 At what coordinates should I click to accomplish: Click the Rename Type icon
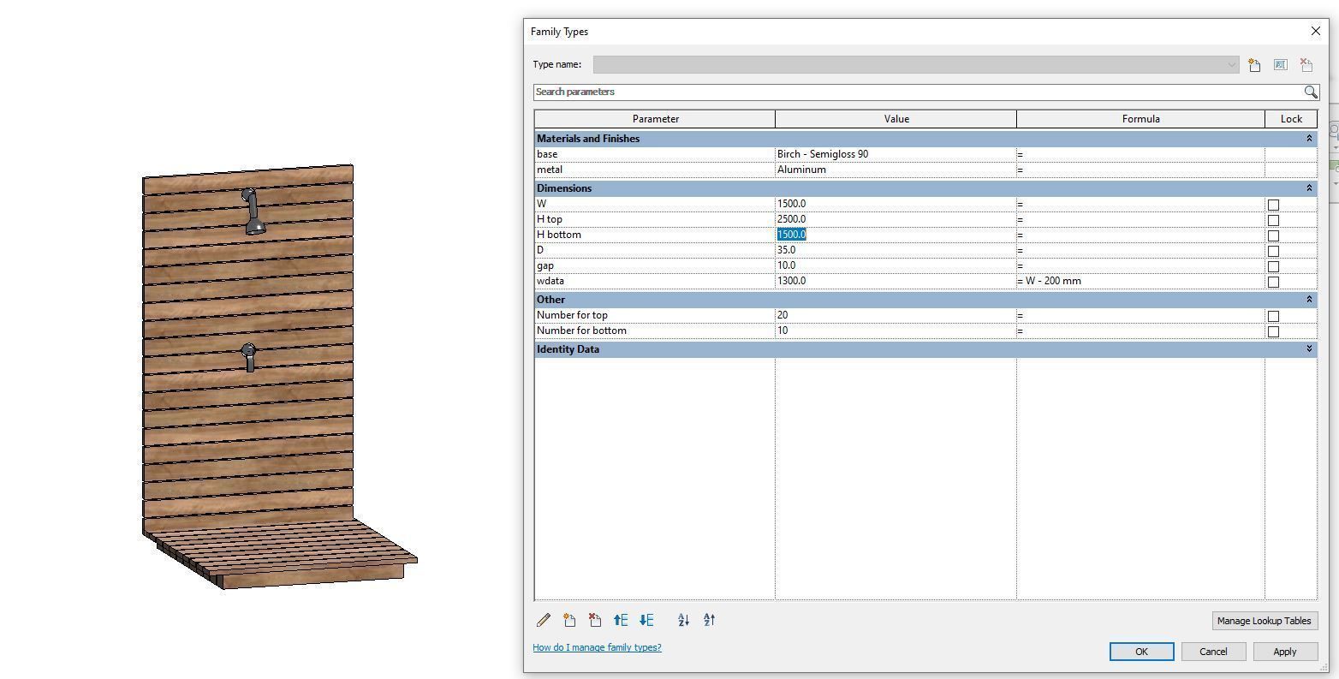tap(1280, 65)
